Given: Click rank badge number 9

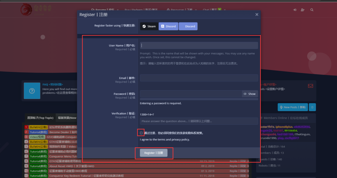Looking at the screenshot, I should 26,166.
